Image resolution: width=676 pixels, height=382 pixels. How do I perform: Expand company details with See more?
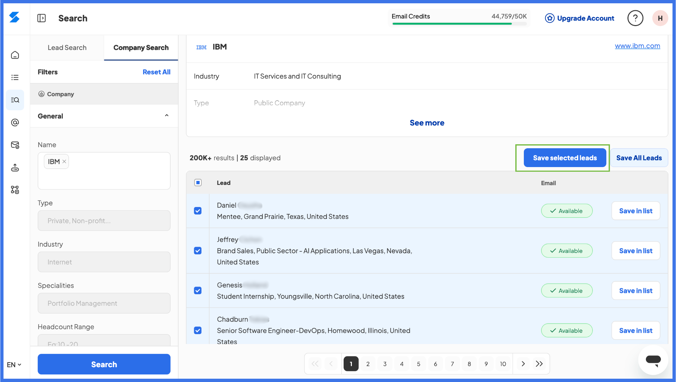click(427, 123)
